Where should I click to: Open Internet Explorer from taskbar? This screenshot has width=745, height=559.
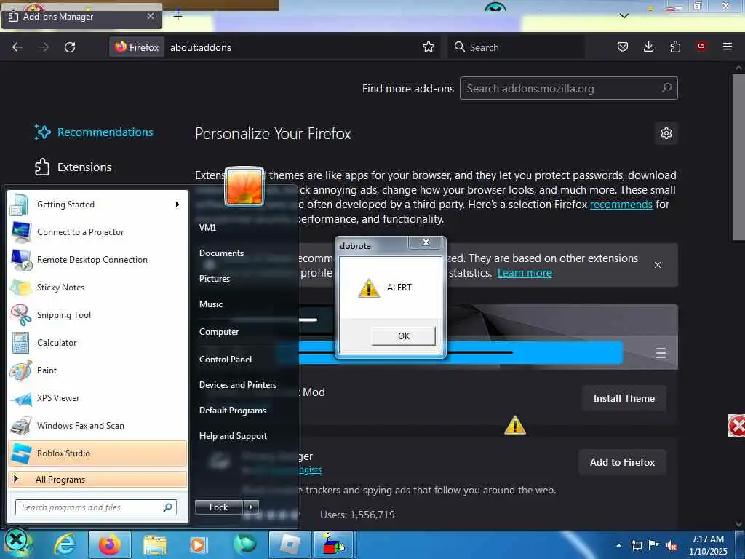tap(65, 544)
